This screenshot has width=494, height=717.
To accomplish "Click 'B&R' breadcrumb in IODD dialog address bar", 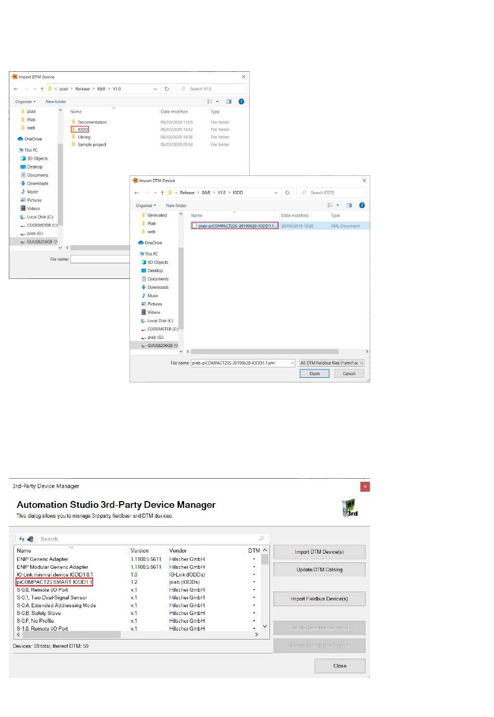I will [206, 193].
